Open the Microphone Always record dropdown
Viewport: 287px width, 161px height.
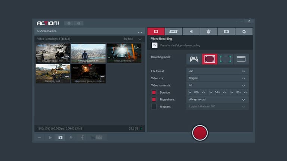tap(217, 100)
